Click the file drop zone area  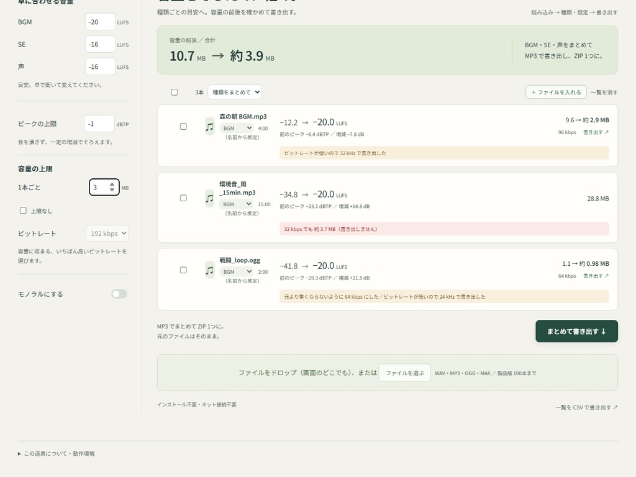pos(388,373)
